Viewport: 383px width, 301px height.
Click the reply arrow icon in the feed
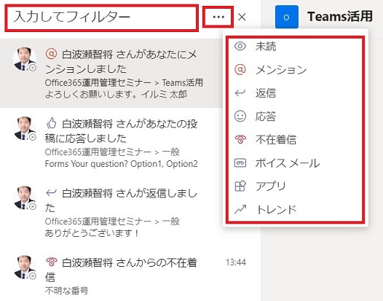(x=51, y=192)
